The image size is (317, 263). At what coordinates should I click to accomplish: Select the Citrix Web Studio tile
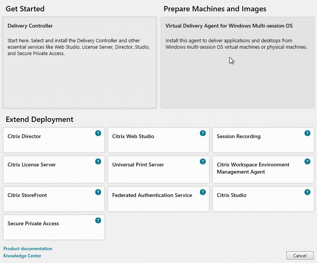158,140
